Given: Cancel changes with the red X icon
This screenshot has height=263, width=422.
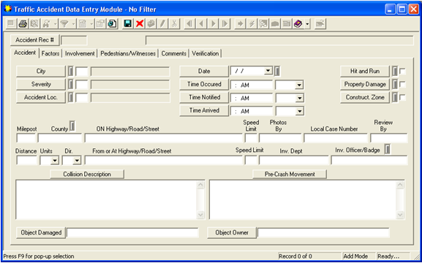Looking at the screenshot, I should [x=140, y=24].
